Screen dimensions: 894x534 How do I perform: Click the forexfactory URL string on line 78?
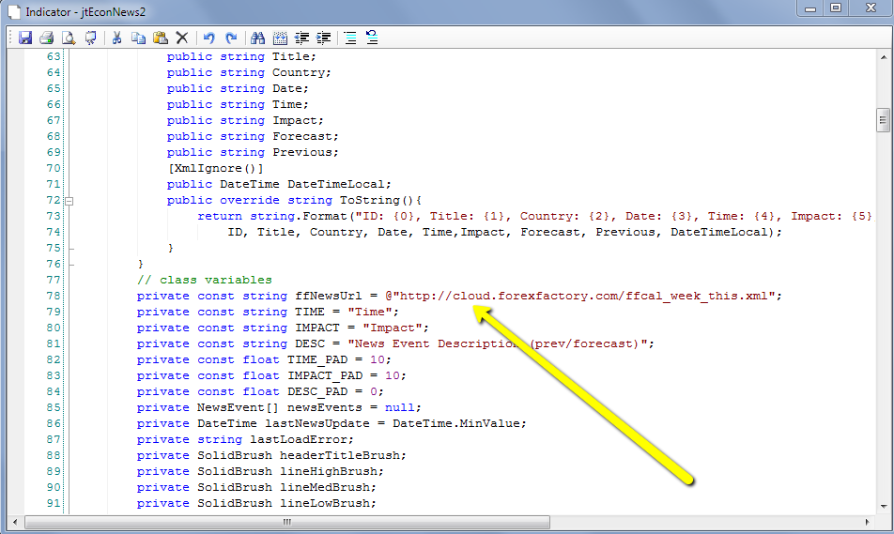tap(584, 296)
